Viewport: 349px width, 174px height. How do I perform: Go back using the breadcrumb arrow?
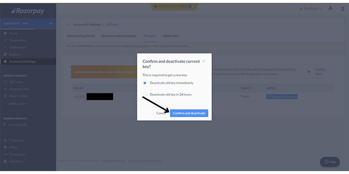tap(68, 25)
